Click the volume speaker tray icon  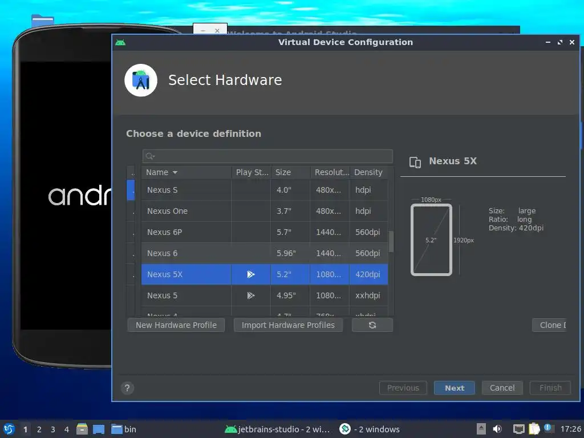[x=497, y=429]
